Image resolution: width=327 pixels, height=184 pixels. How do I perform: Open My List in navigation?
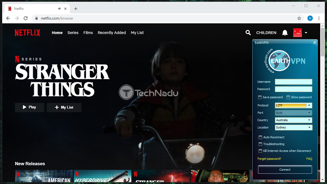(137, 33)
